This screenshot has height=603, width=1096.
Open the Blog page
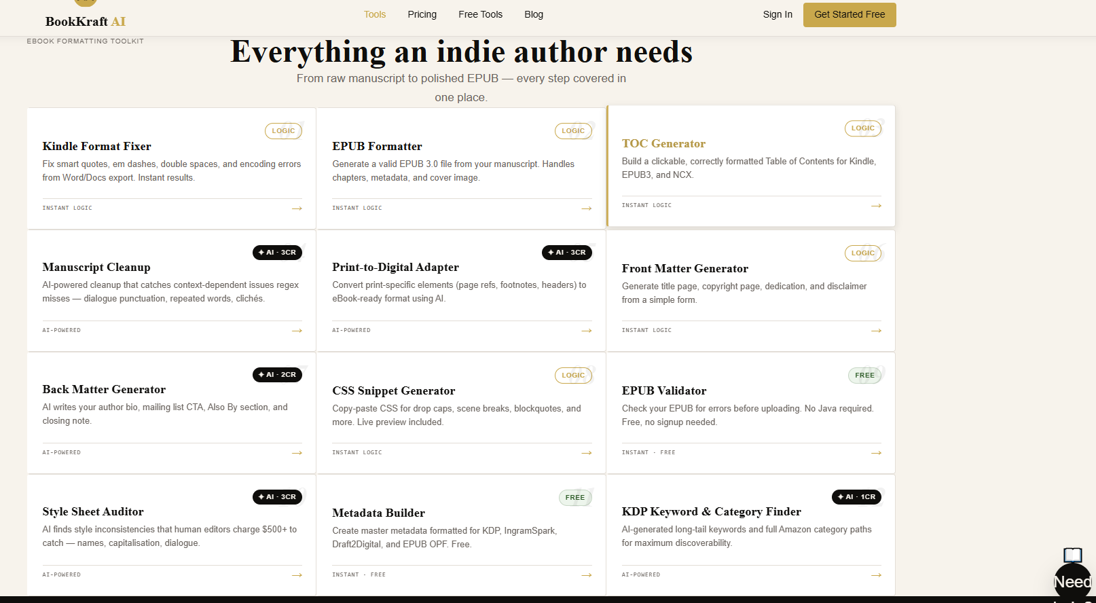tap(534, 14)
